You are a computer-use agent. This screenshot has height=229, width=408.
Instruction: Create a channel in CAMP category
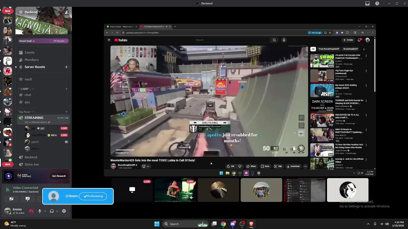pos(66,89)
